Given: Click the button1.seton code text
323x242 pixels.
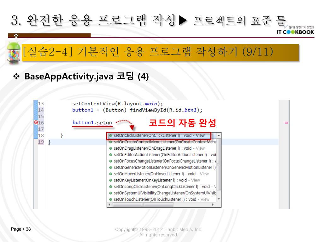Looking at the screenshot, I should click(92, 123).
